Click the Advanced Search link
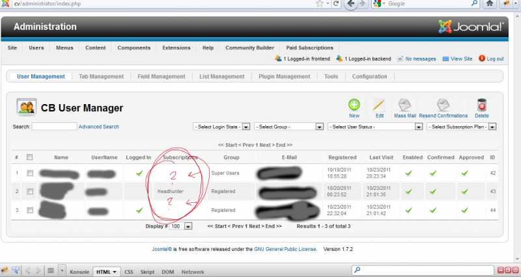The height and width of the screenshot is (277, 521). [99, 127]
